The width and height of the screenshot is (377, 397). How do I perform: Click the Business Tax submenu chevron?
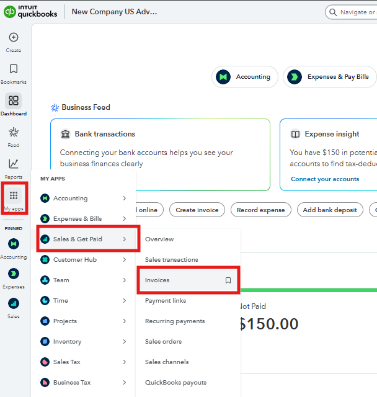click(125, 382)
